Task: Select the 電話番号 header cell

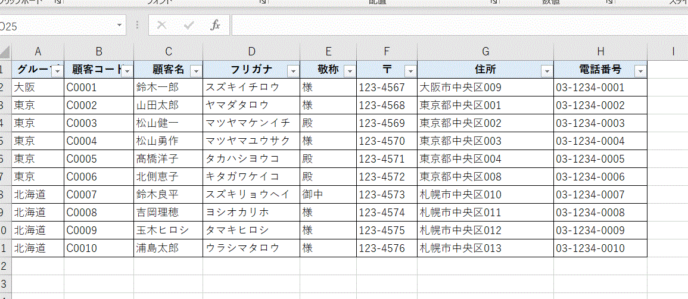Action: (x=600, y=69)
